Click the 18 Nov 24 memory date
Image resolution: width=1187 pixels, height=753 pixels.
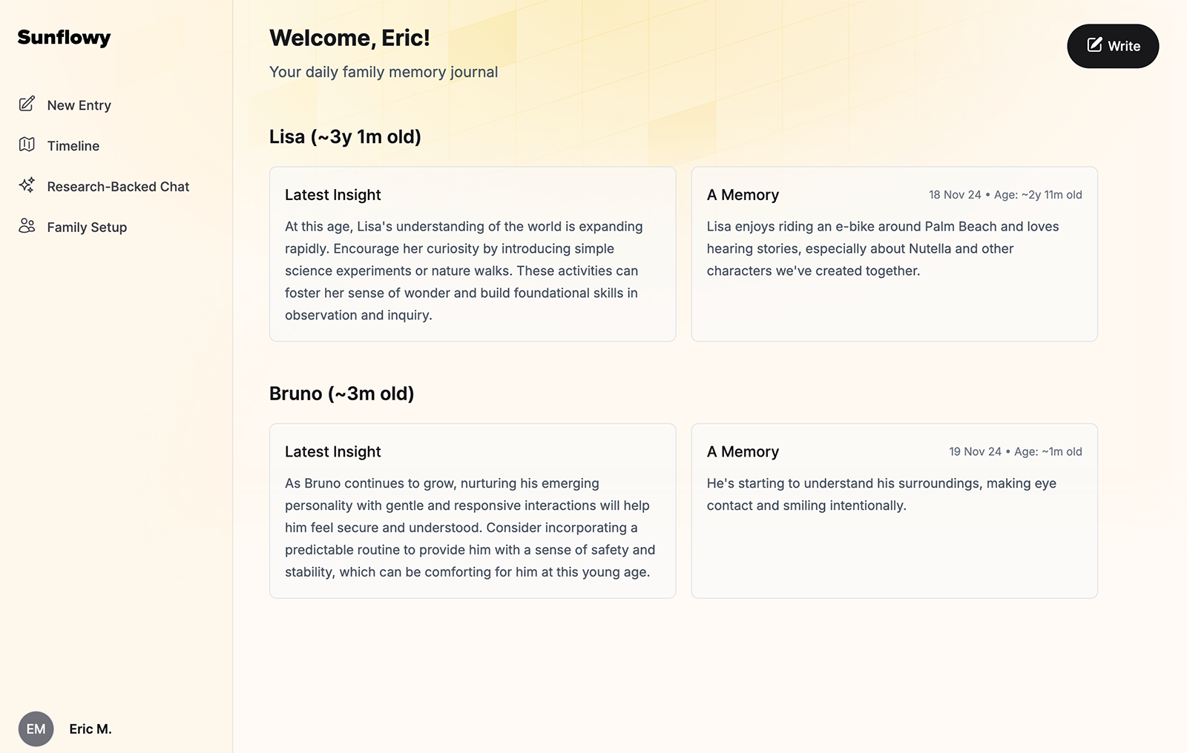point(955,194)
